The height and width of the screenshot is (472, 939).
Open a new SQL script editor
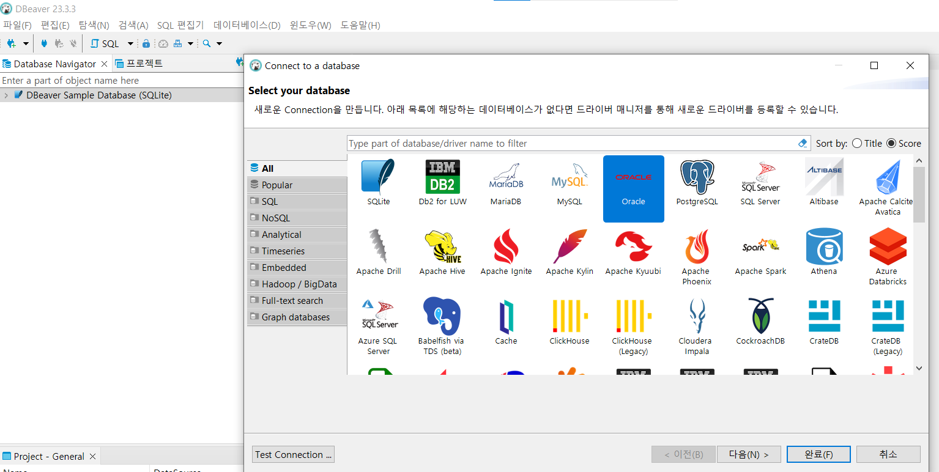coord(105,43)
